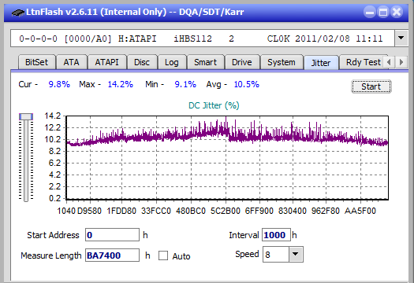Screen dimensions: 414x283
Task: Click the Cur value 9.8%
Action: pyautogui.click(x=59, y=84)
